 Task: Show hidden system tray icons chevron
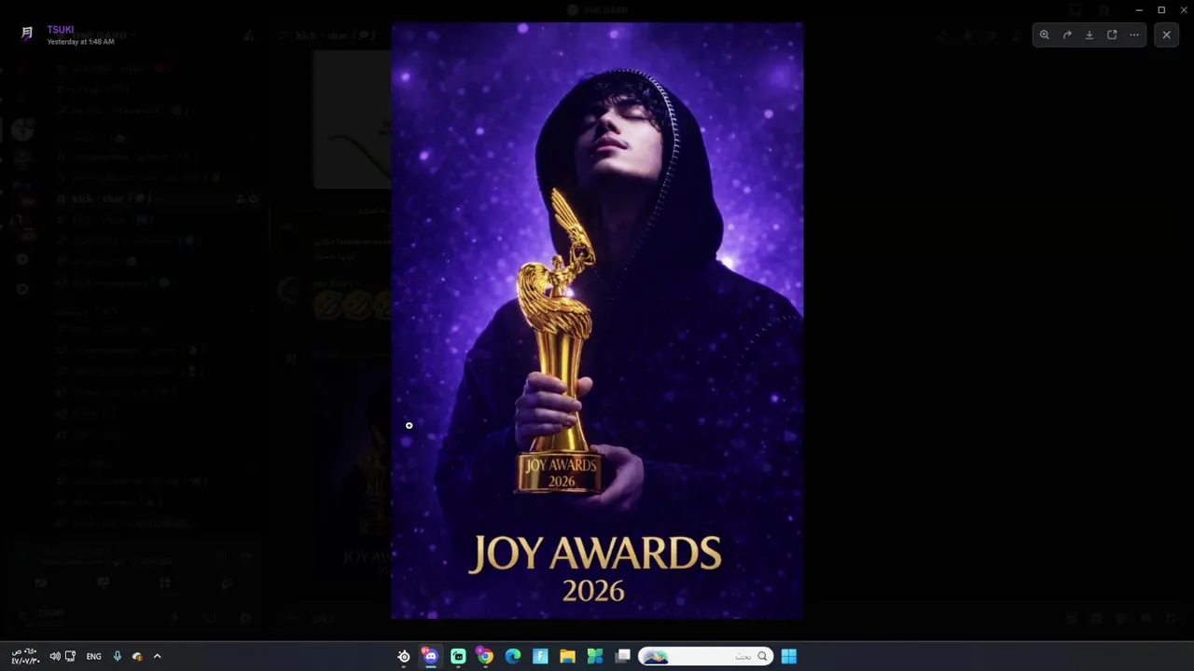[157, 656]
